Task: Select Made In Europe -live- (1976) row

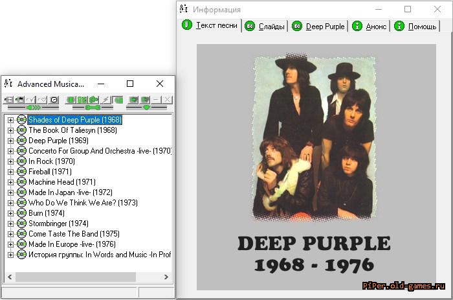Action: pyautogui.click(x=72, y=244)
